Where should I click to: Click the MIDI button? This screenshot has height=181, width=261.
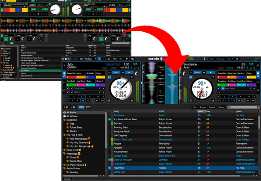[211, 59]
